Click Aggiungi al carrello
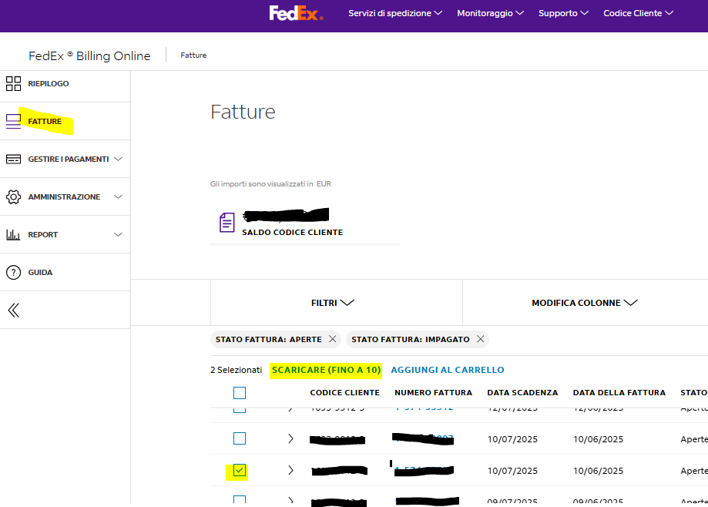The height and width of the screenshot is (507, 708). pos(448,370)
